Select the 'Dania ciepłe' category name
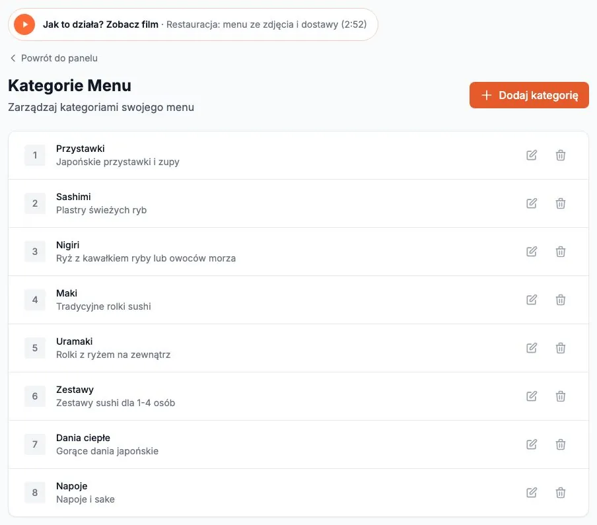Image resolution: width=597 pixels, height=525 pixels. 83,438
